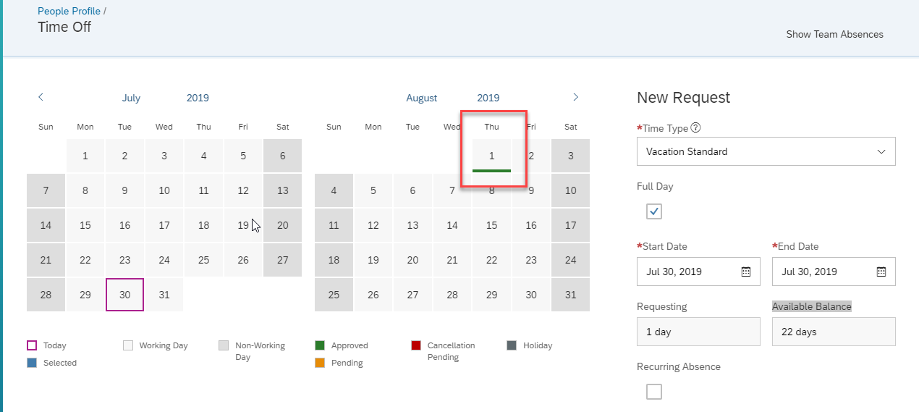Open End Date calendar picker icon

coord(881,272)
